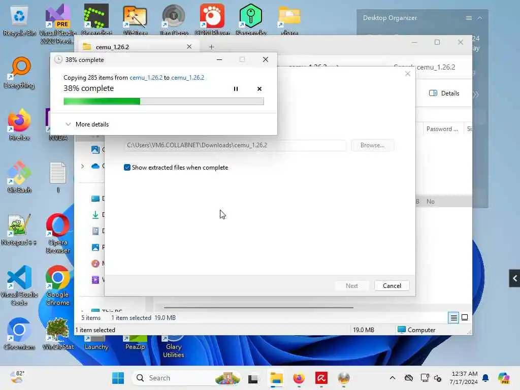Click Cancel in the extract dialog
520x390 pixels.
coord(392,286)
